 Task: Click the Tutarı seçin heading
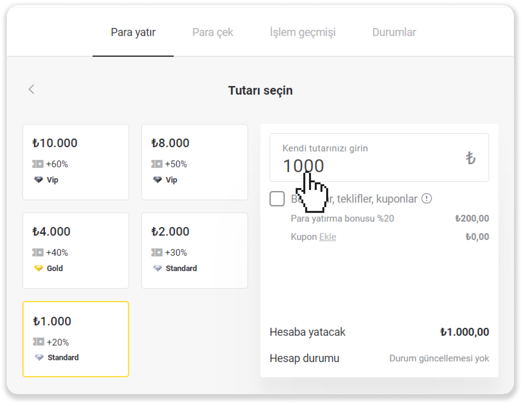pos(260,90)
